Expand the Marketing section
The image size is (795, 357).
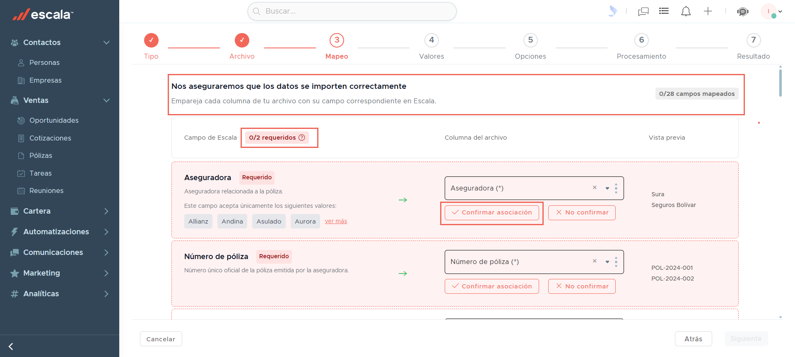106,273
